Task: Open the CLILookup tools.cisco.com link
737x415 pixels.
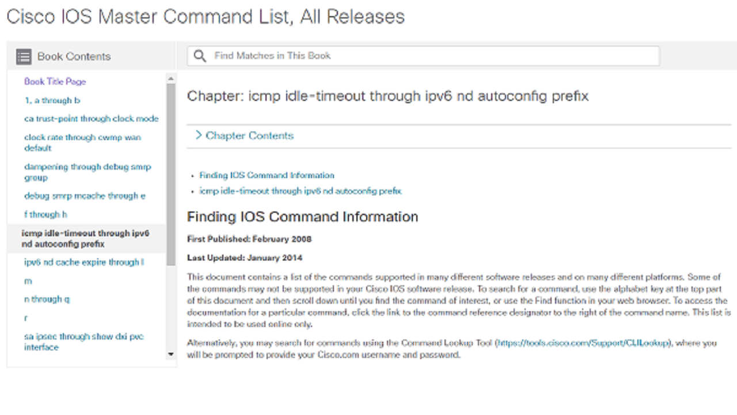Action: click(x=583, y=343)
